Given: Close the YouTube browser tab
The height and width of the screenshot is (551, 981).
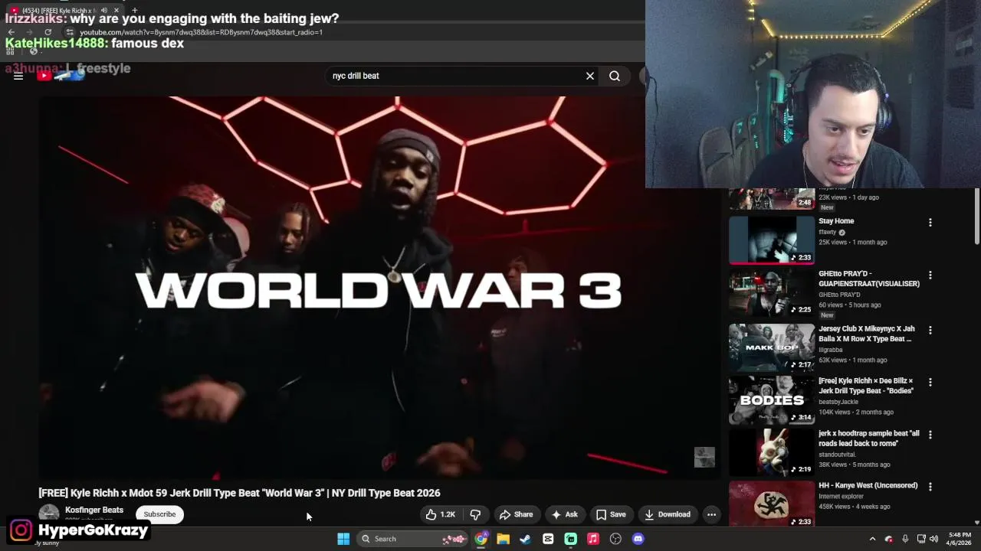Looking at the screenshot, I should click(x=116, y=11).
